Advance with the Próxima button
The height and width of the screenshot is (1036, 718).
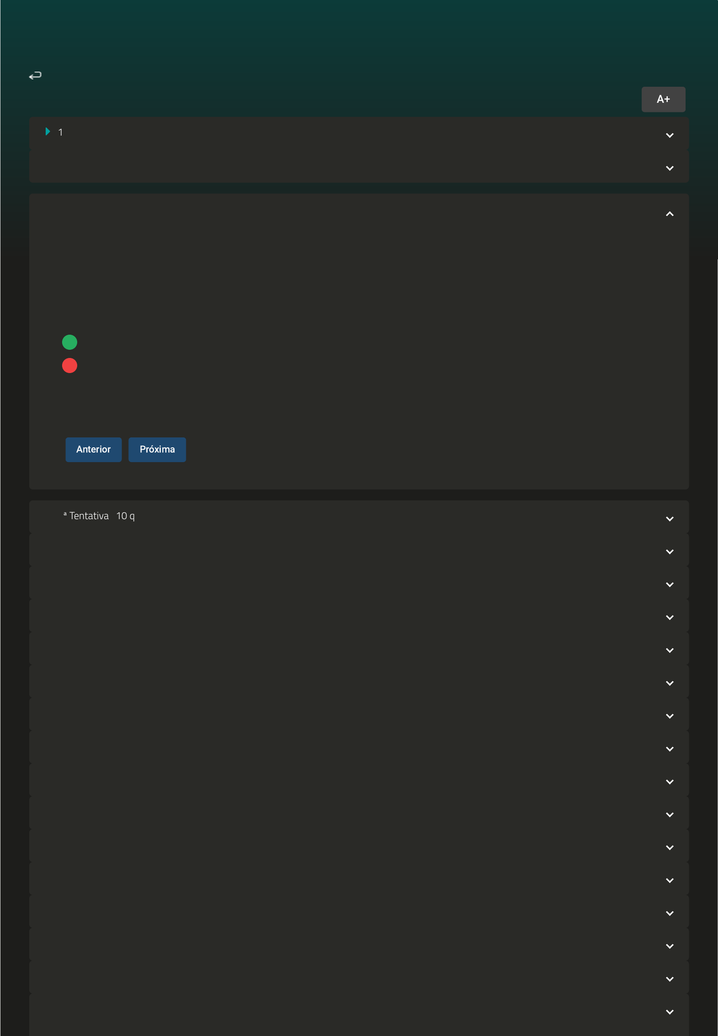coord(157,449)
